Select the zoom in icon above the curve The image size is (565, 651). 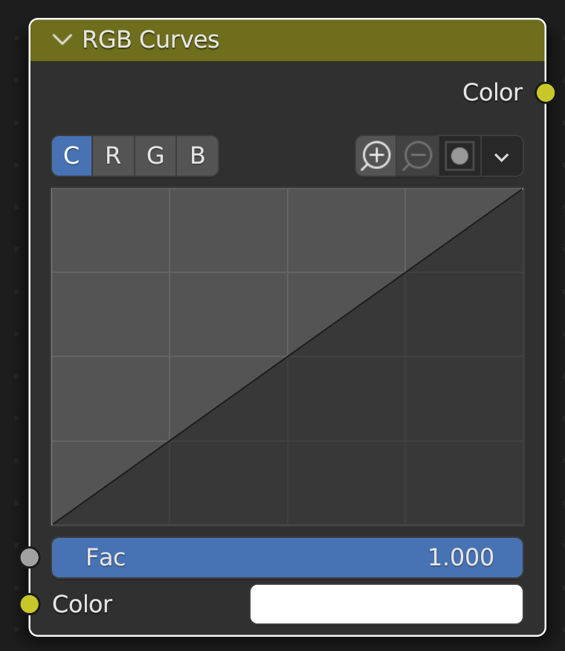(x=376, y=156)
